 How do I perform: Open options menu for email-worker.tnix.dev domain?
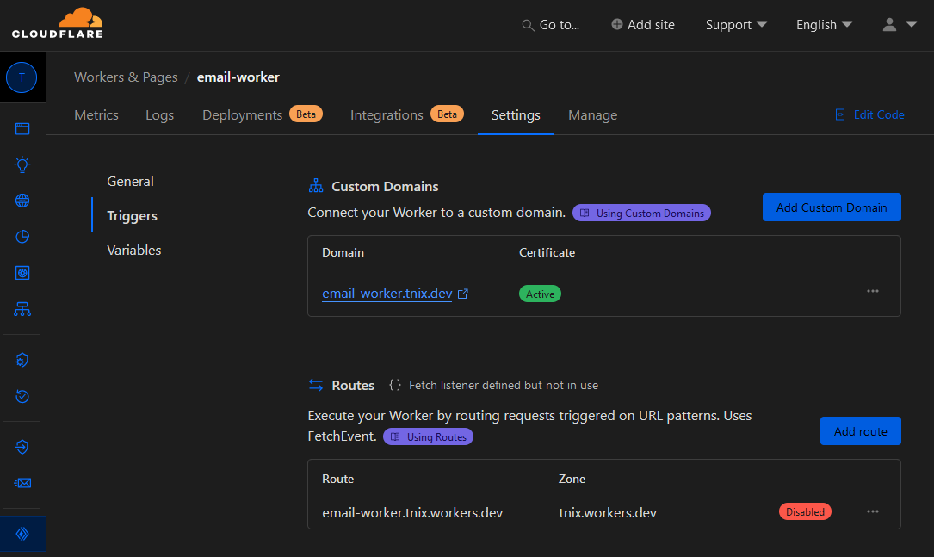[873, 291]
